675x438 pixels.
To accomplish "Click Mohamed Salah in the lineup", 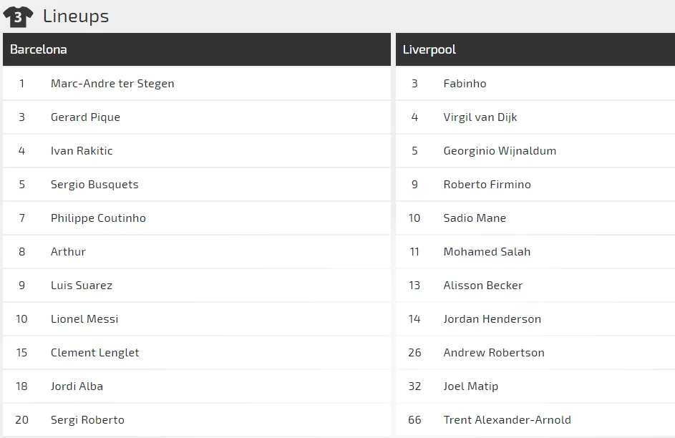I will (x=487, y=251).
